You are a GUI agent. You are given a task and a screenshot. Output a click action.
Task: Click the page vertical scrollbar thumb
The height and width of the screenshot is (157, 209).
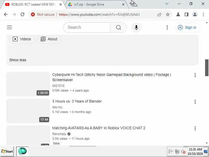pyautogui.click(x=207, y=68)
